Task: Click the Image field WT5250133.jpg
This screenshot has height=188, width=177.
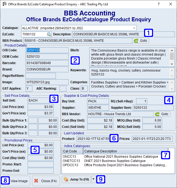Action: (47, 82)
